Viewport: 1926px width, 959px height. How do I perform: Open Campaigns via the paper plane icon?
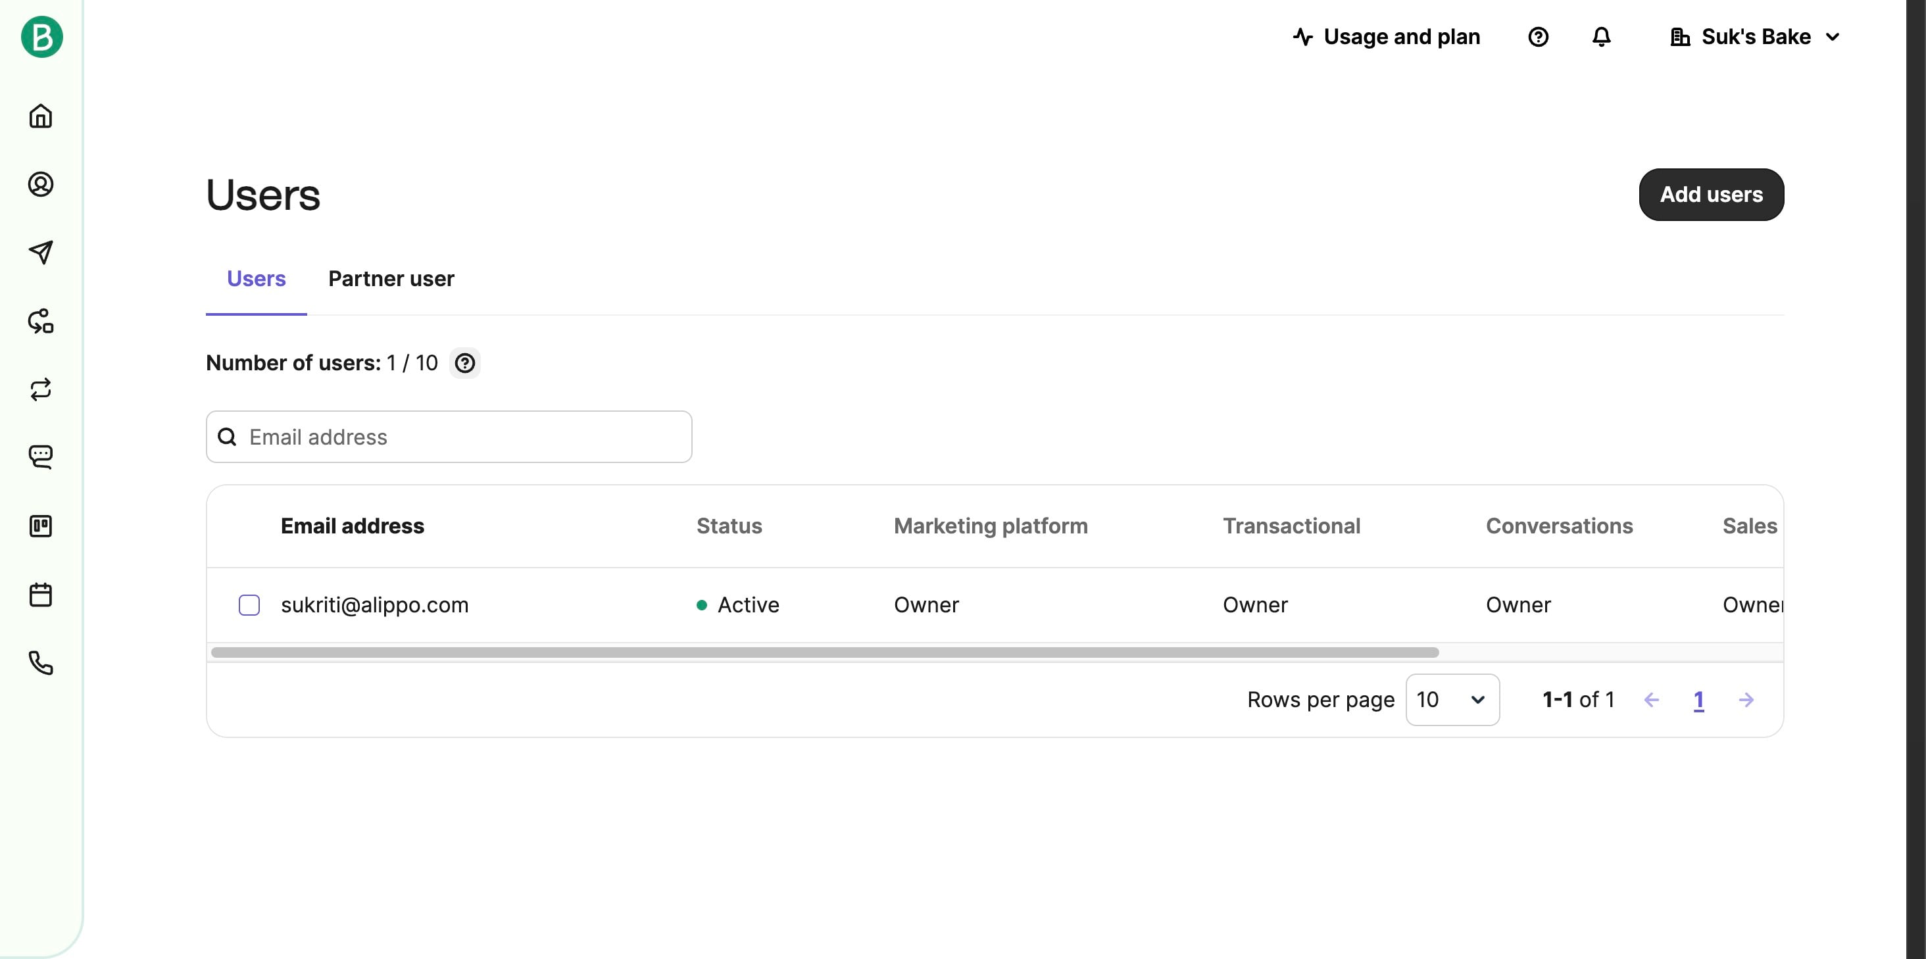pyautogui.click(x=41, y=253)
